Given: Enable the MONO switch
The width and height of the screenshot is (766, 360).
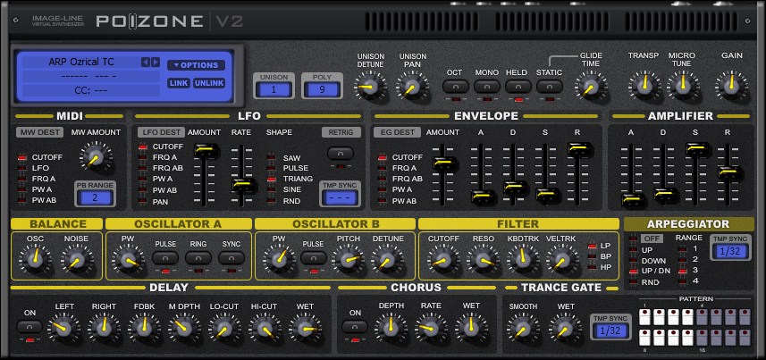Looking at the screenshot, I should [x=487, y=87].
